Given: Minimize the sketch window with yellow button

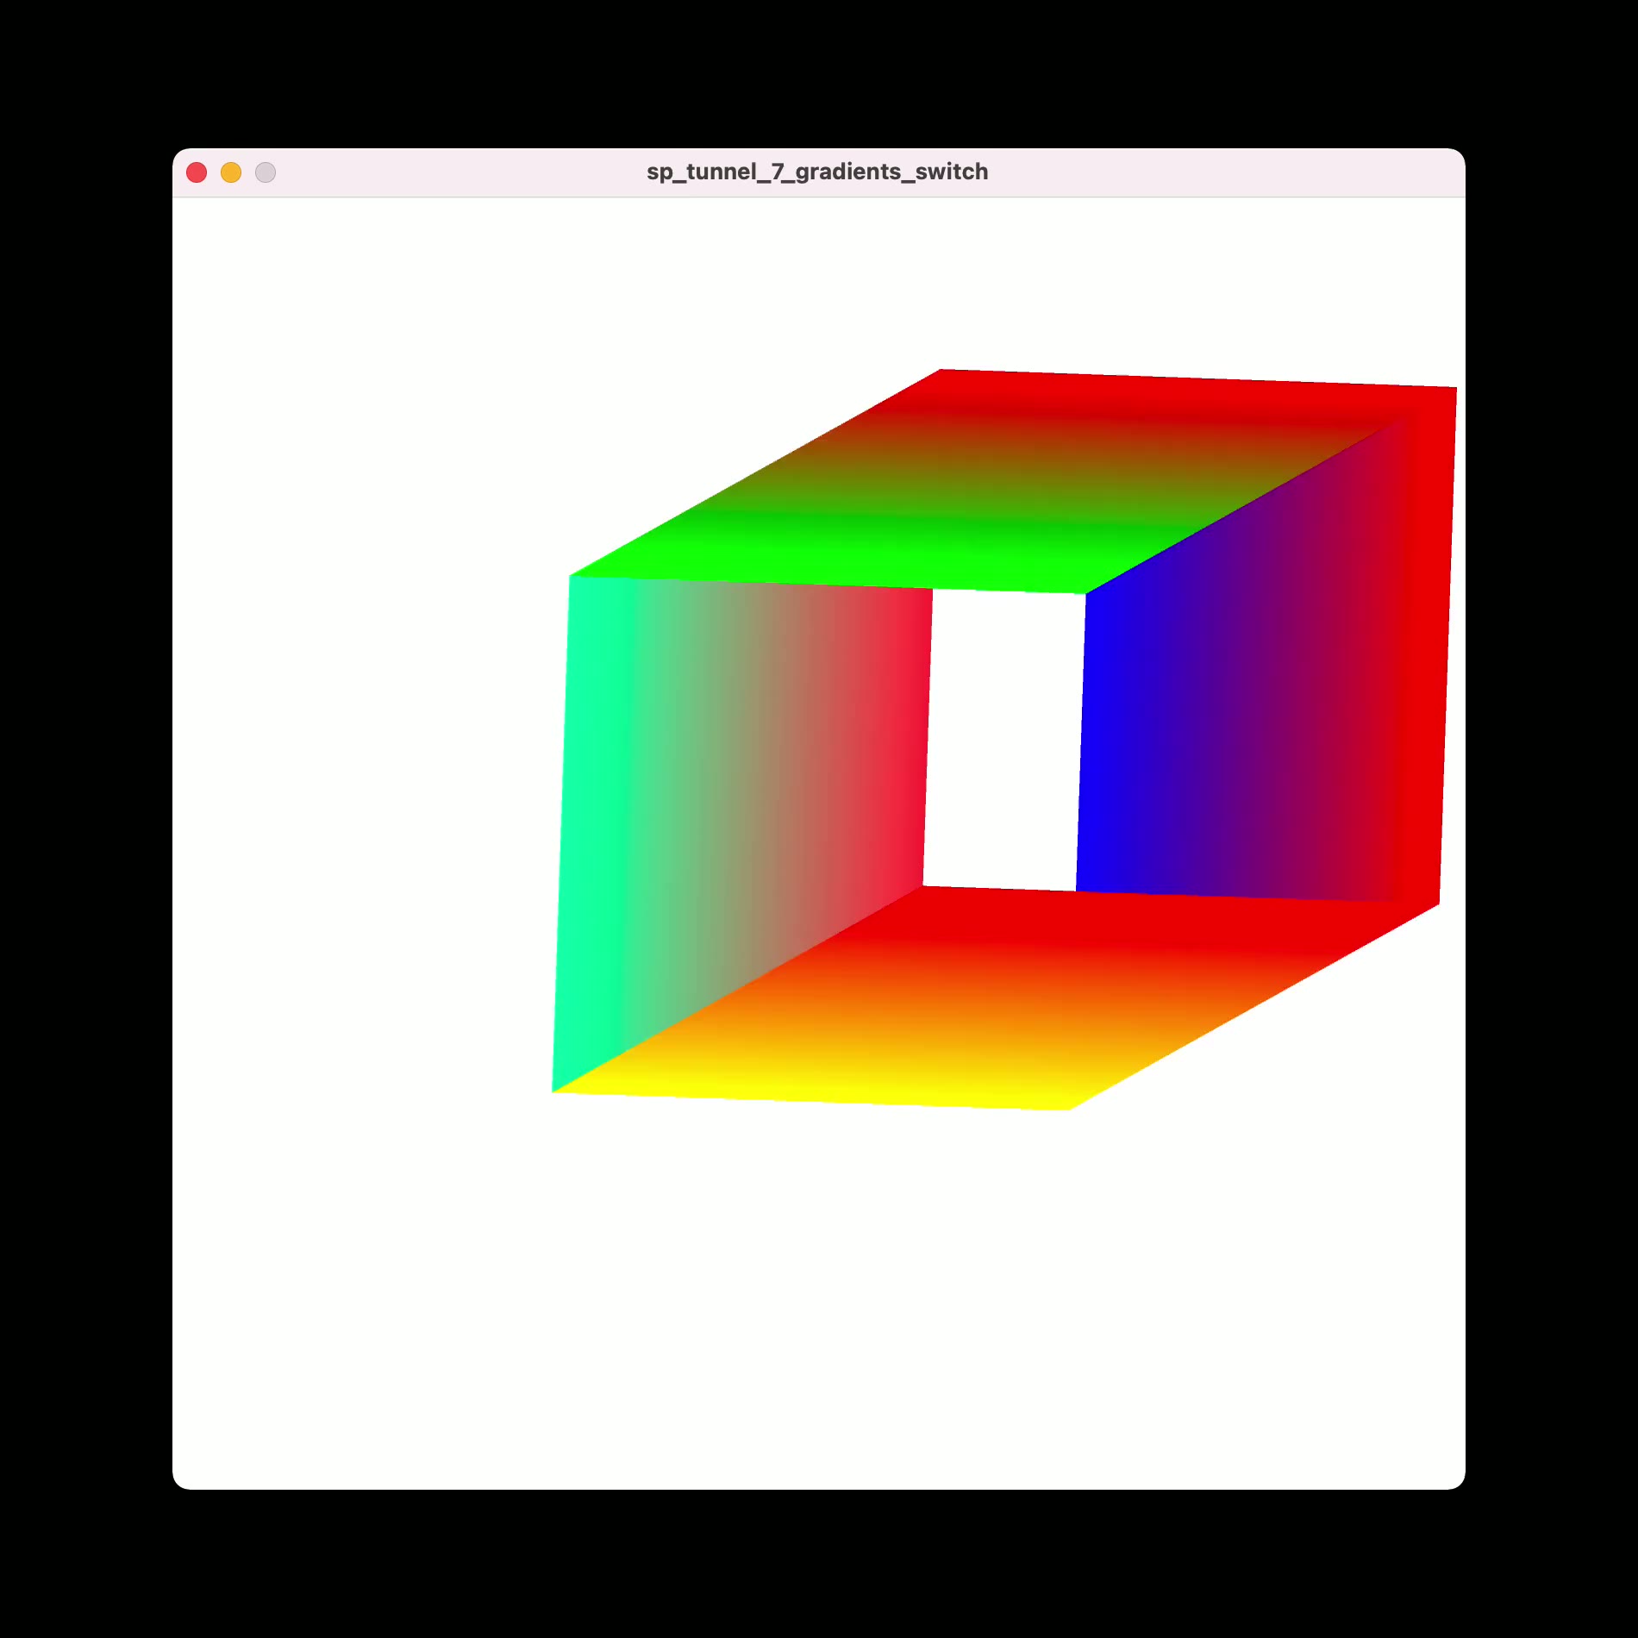Looking at the screenshot, I should [x=231, y=172].
